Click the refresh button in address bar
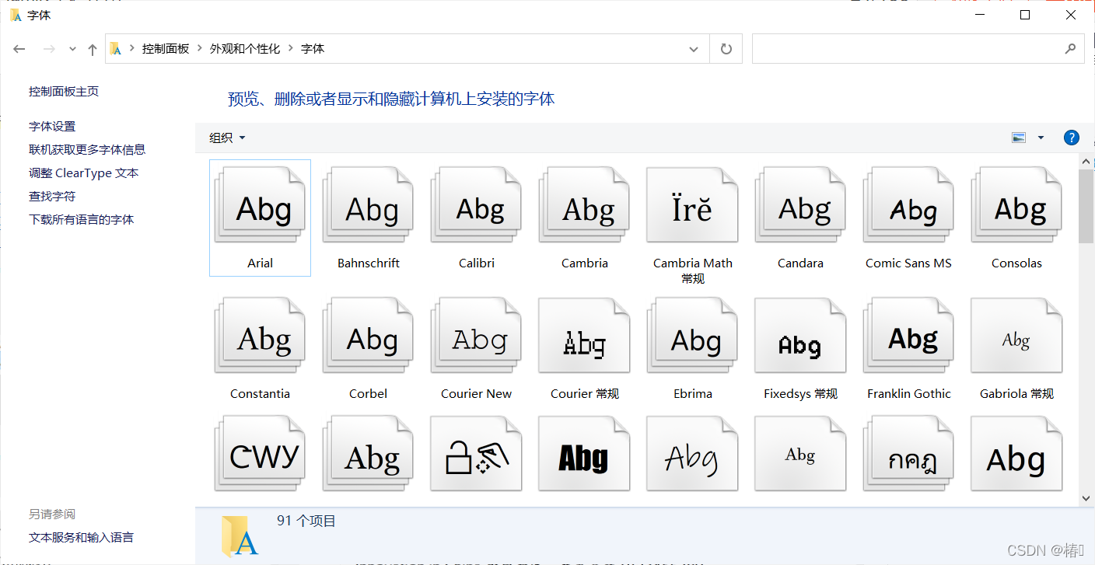 point(726,49)
